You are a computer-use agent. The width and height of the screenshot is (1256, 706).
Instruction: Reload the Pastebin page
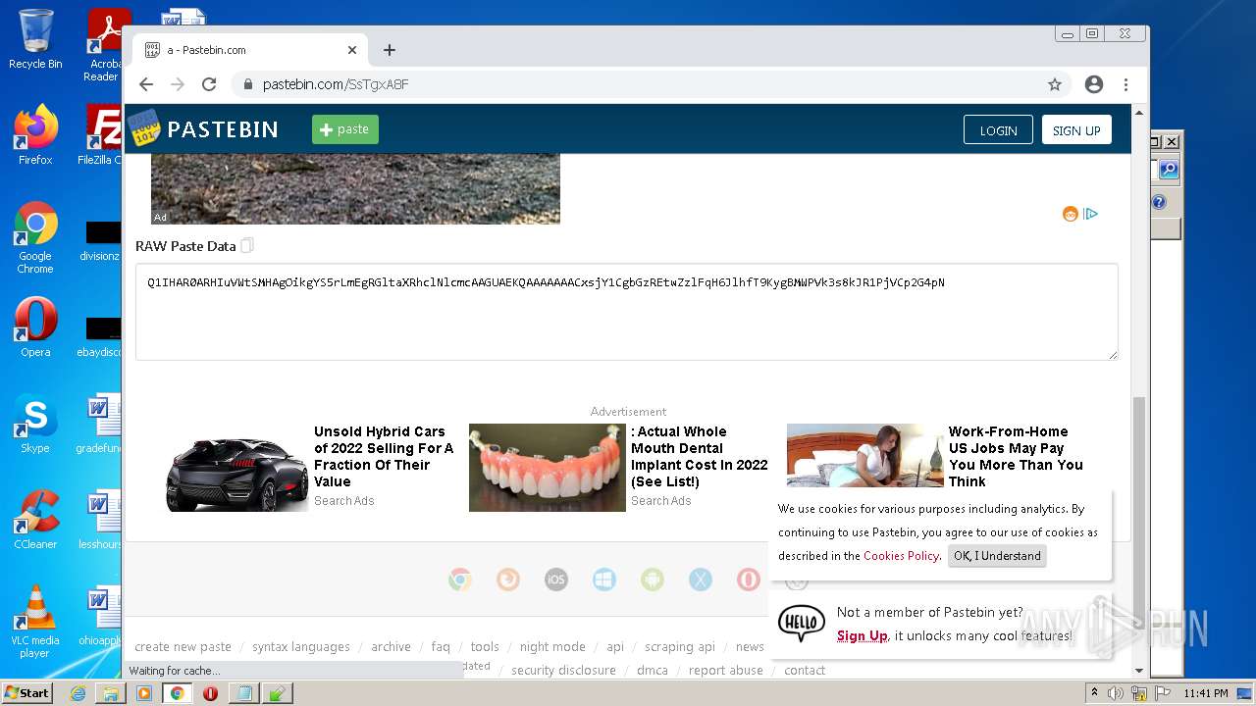pyautogui.click(x=209, y=84)
